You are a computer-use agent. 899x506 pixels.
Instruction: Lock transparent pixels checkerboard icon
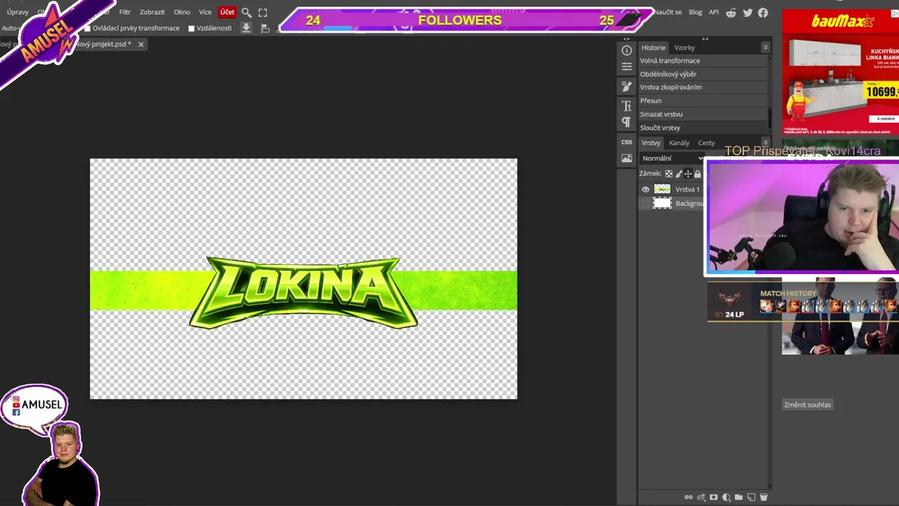click(669, 174)
